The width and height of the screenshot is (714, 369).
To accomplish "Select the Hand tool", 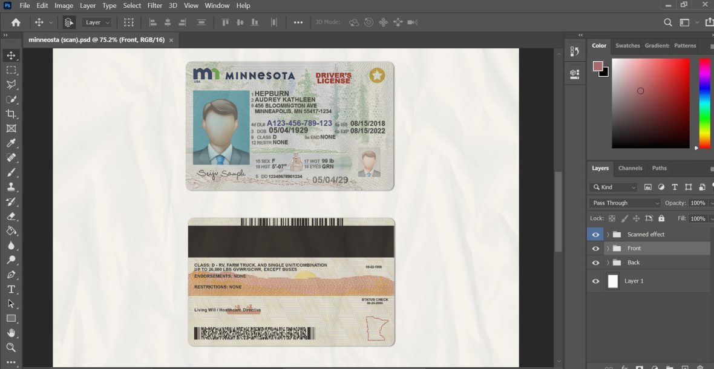I will [11, 333].
